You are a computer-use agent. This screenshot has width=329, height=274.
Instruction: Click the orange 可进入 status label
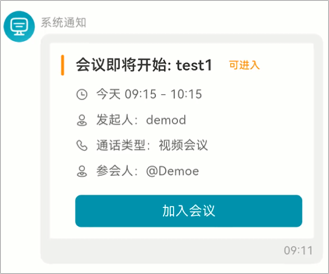tap(244, 65)
